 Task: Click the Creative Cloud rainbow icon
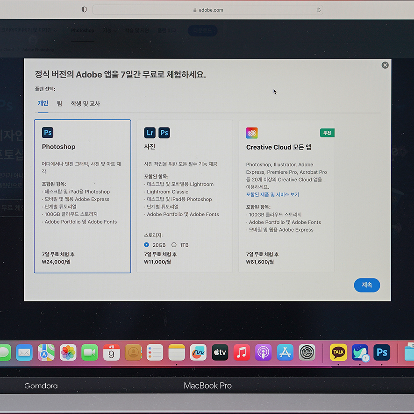point(252,133)
